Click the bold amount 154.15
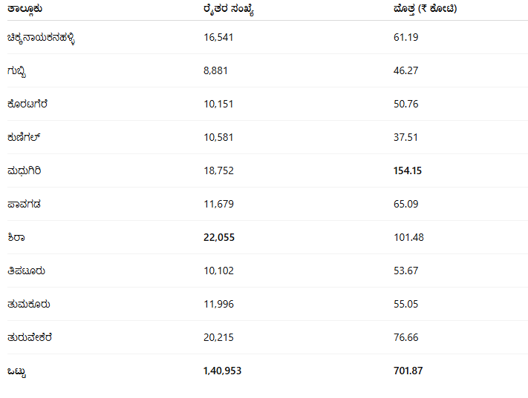 pyautogui.click(x=408, y=170)
